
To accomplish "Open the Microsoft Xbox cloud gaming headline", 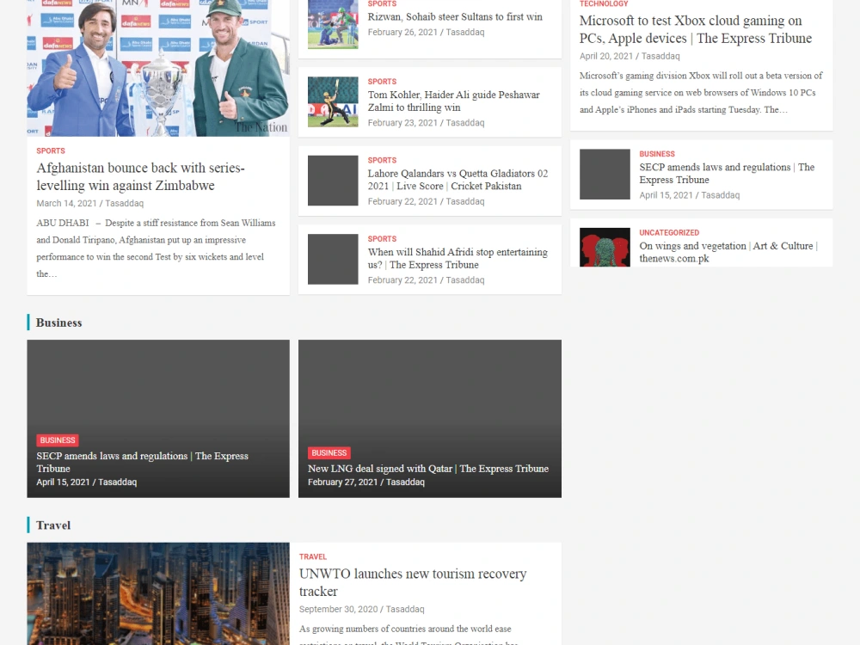I will coord(696,29).
